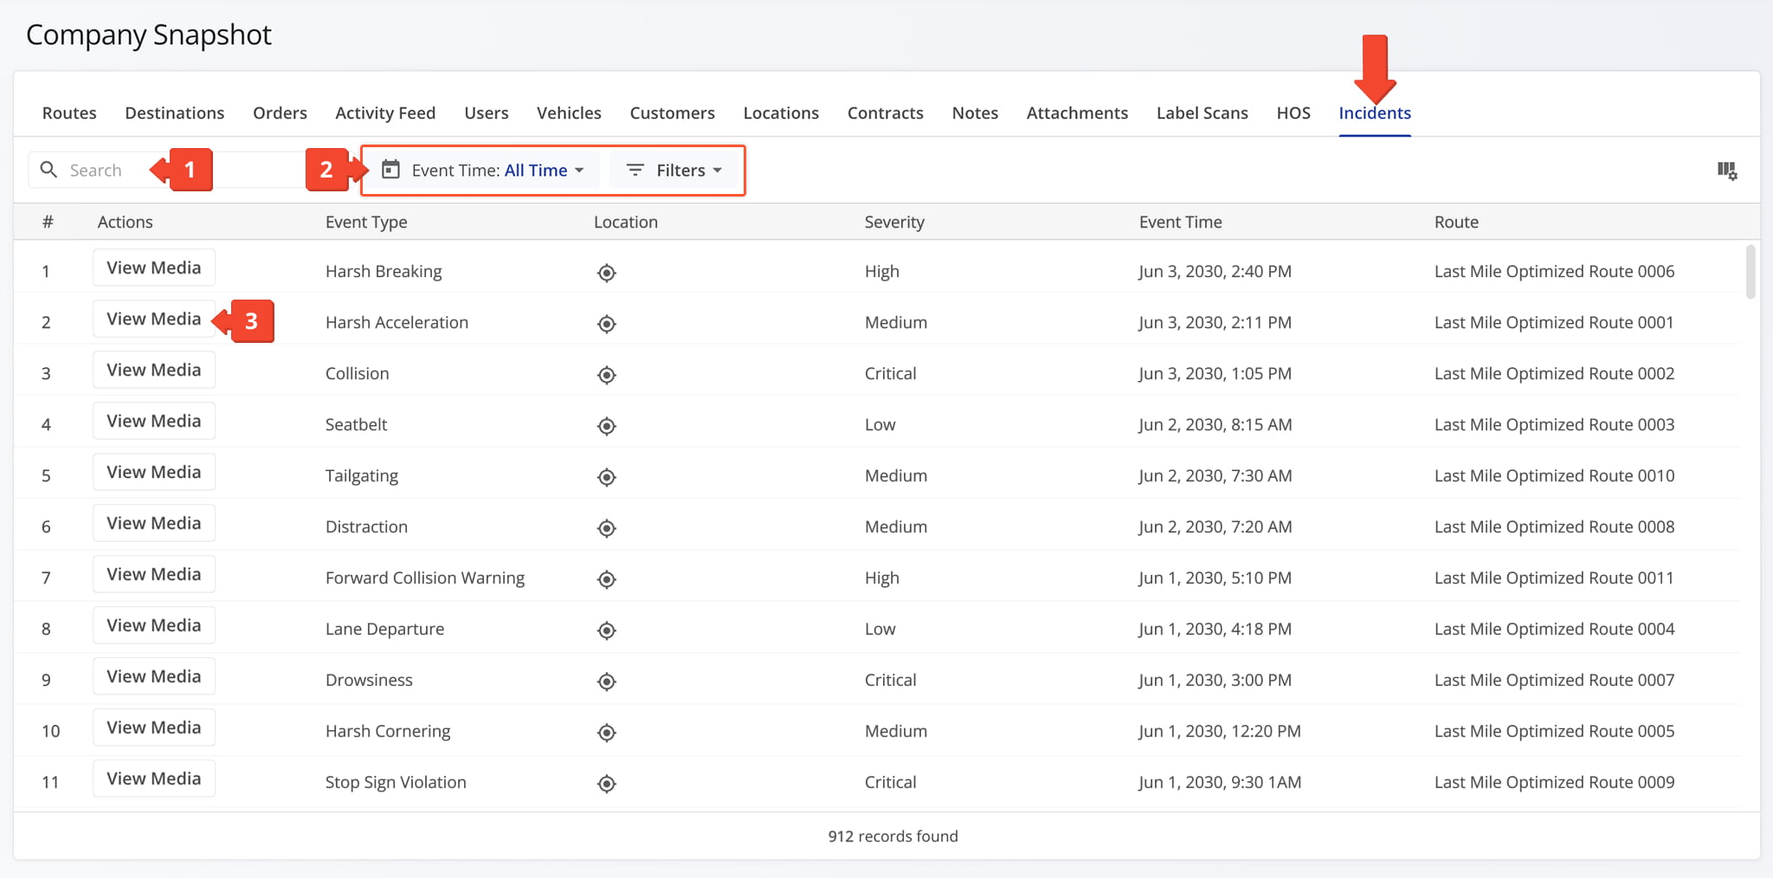Switch to the Attachments tab
1773x878 pixels.
pyautogui.click(x=1077, y=113)
